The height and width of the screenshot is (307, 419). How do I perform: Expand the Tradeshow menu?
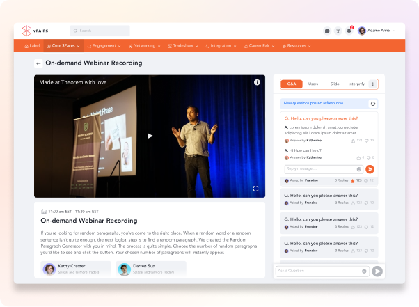pos(183,46)
